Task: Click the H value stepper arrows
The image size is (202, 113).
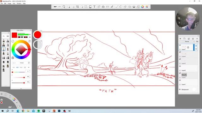Action: click(x=30, y=71)
